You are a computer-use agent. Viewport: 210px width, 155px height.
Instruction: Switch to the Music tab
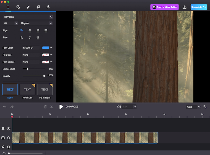[x=38, y=7]
